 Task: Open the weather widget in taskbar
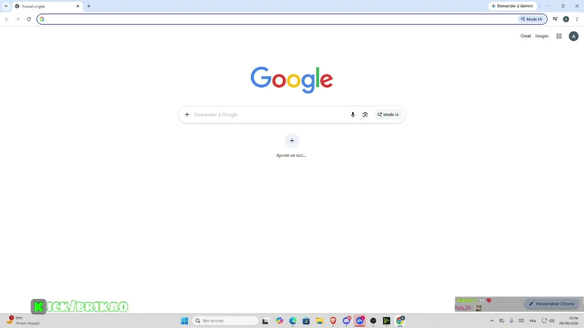coord(24,321)
